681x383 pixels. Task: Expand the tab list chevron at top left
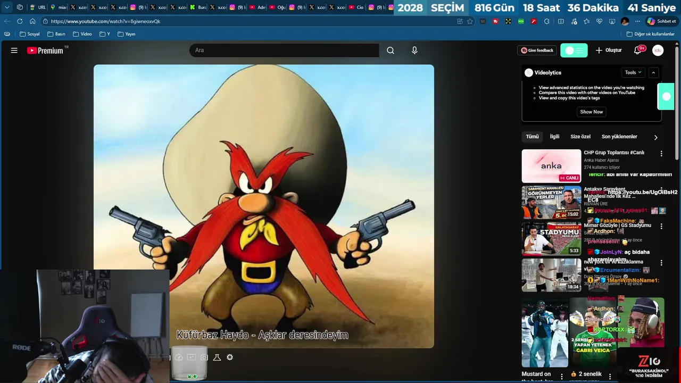7,7
